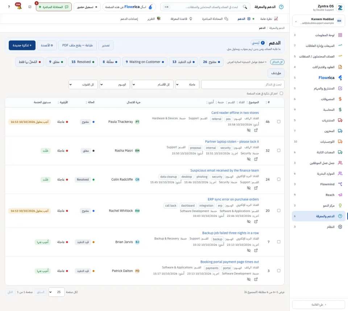Screen dimensions: 348x311
Task: Switch to نظرة عامة overview tab
Action: coord(269,19)
